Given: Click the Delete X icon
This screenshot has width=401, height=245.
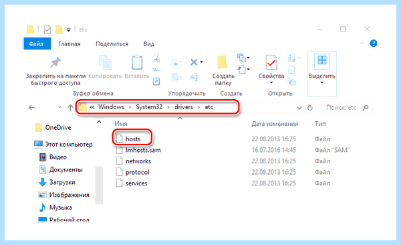Looking at the screenshot, I should [x=194, y=62].
